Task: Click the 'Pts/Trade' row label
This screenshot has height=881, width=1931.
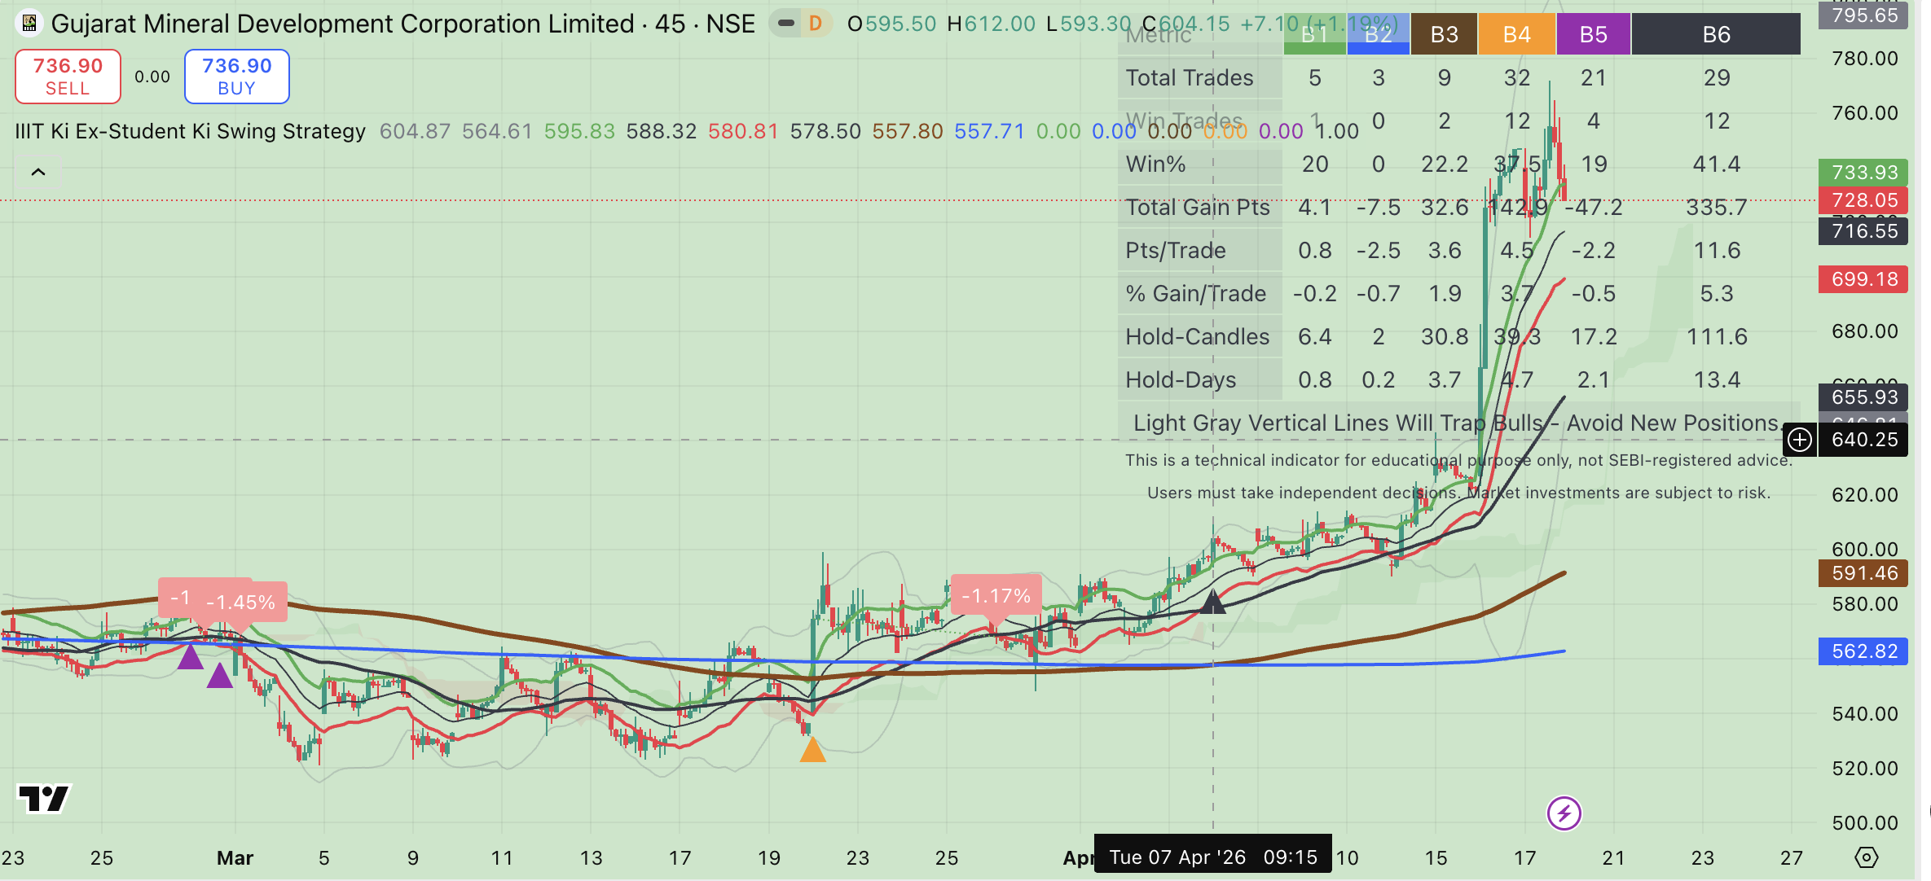Action: pos(1176,250)
